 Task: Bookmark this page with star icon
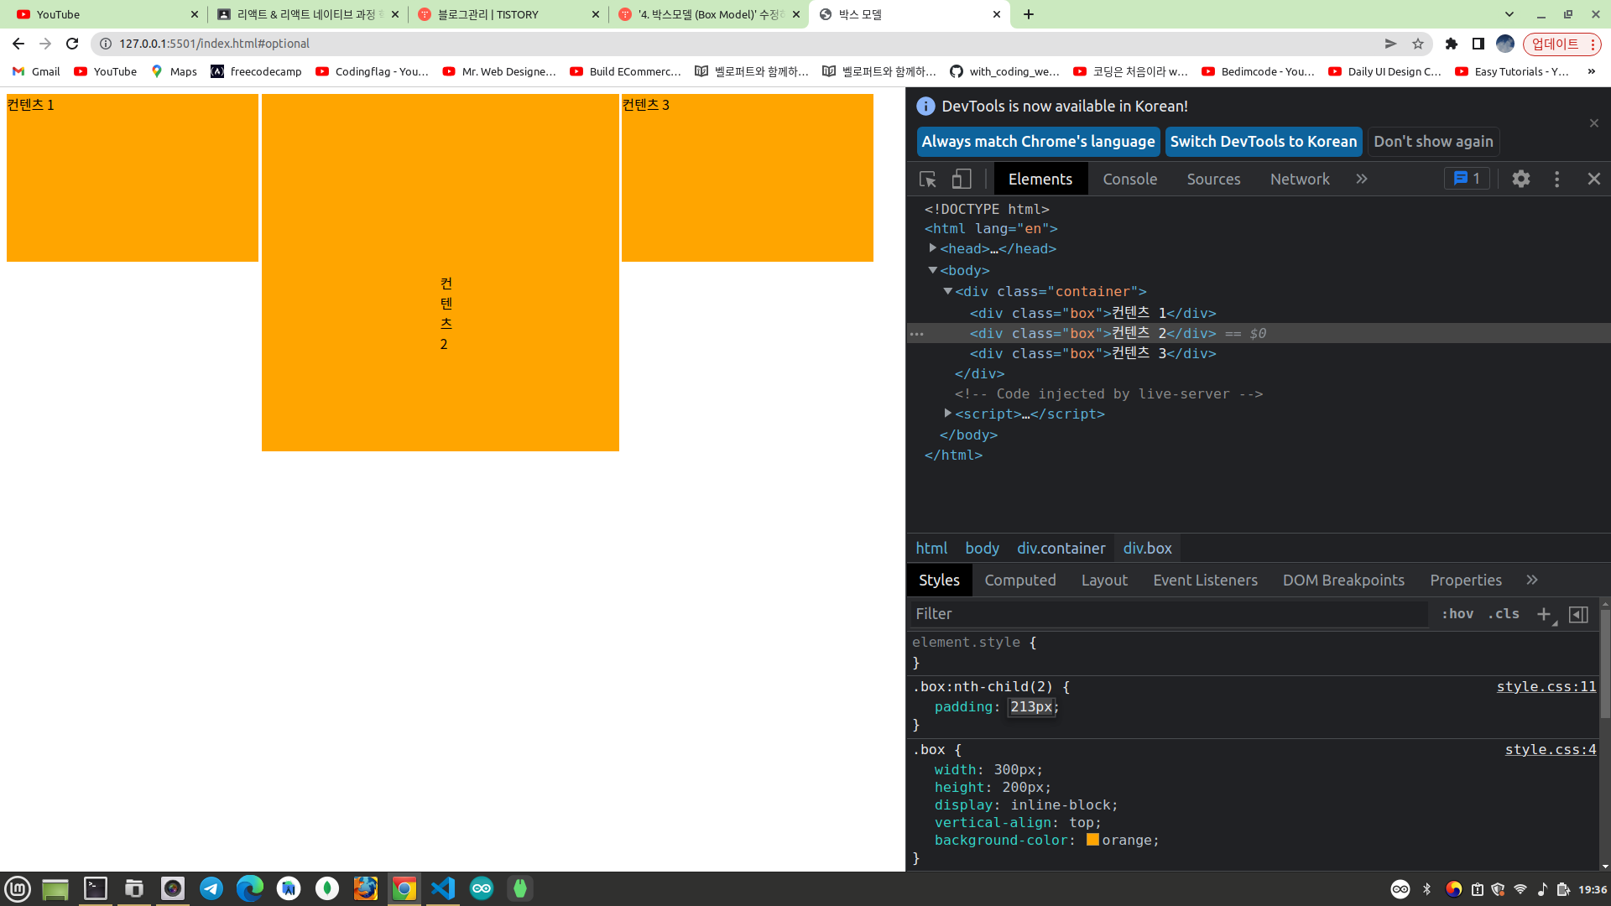click(x=1418, y=44)
